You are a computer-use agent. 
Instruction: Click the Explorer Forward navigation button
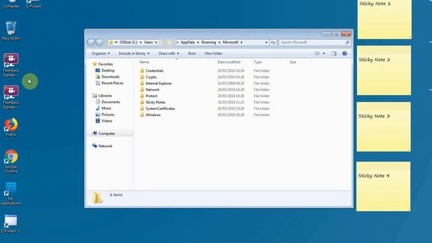point(99,42)
